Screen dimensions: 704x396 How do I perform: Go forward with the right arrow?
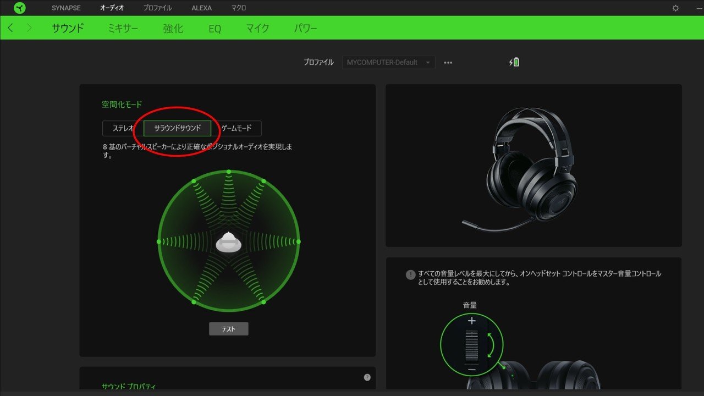click(29, 28)
